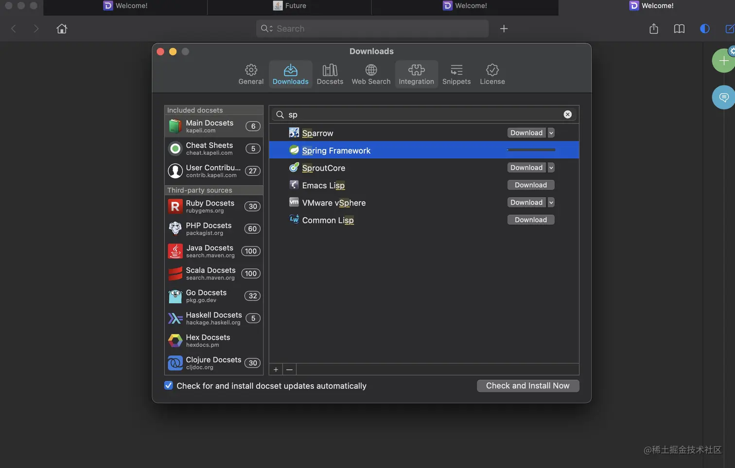
Task: Click the docset search field containing 'sp'
Action: pos(424,114)
